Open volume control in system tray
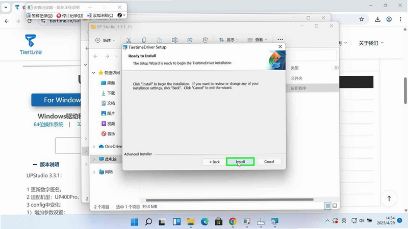 362,221
